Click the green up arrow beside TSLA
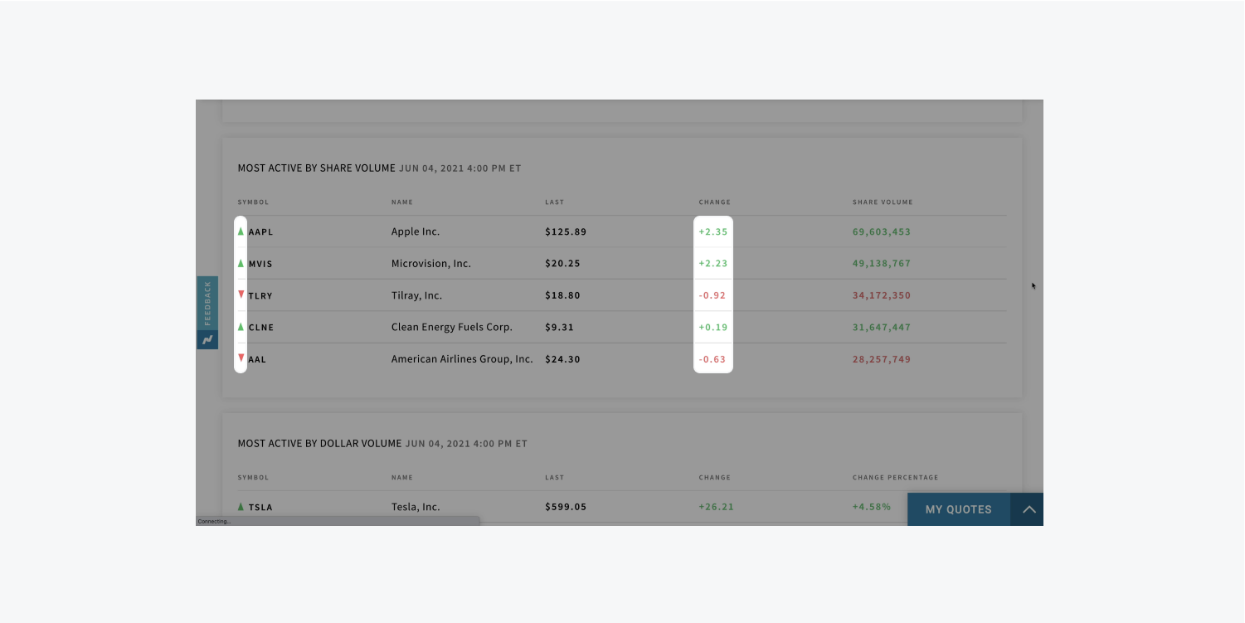 click(241, 506)
